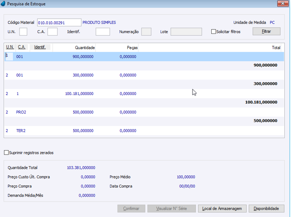Click the Identif. filter input box
The width and height of the screenshot is (291, 217).
[103, 32]
